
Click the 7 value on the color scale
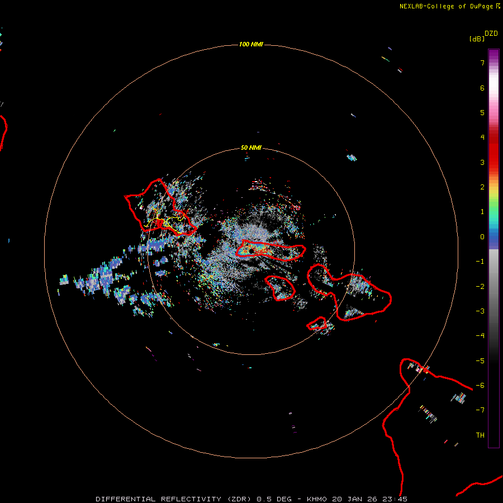[482, 63]
